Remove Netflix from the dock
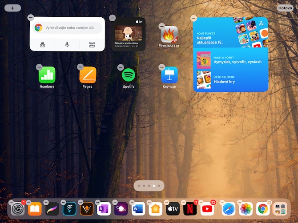 click(183, 202)
